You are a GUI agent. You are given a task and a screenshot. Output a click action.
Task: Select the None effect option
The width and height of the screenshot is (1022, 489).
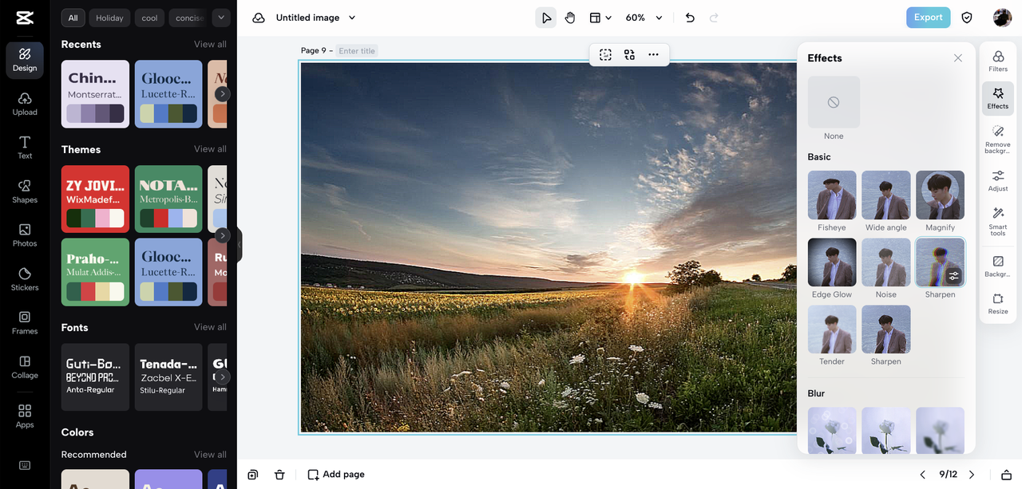[x=834, y=103]
